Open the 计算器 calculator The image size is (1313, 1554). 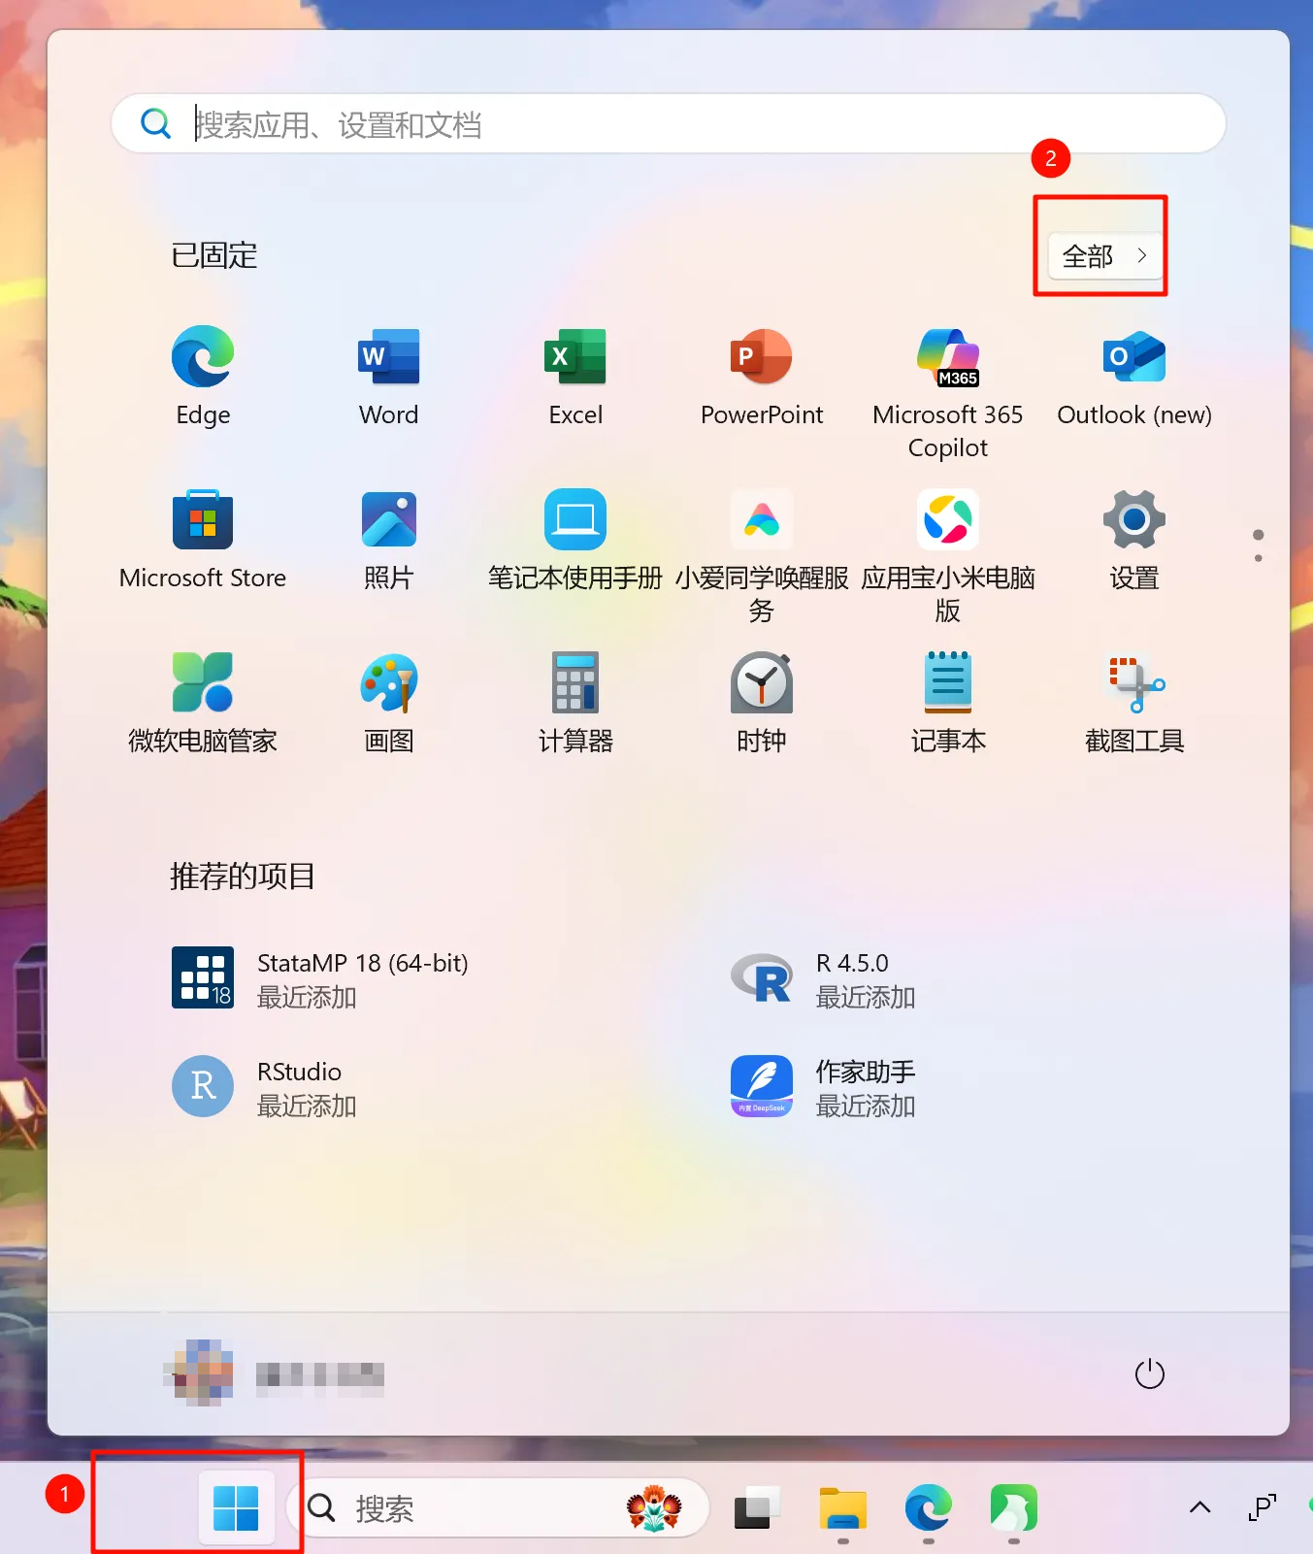coord(575,704)
